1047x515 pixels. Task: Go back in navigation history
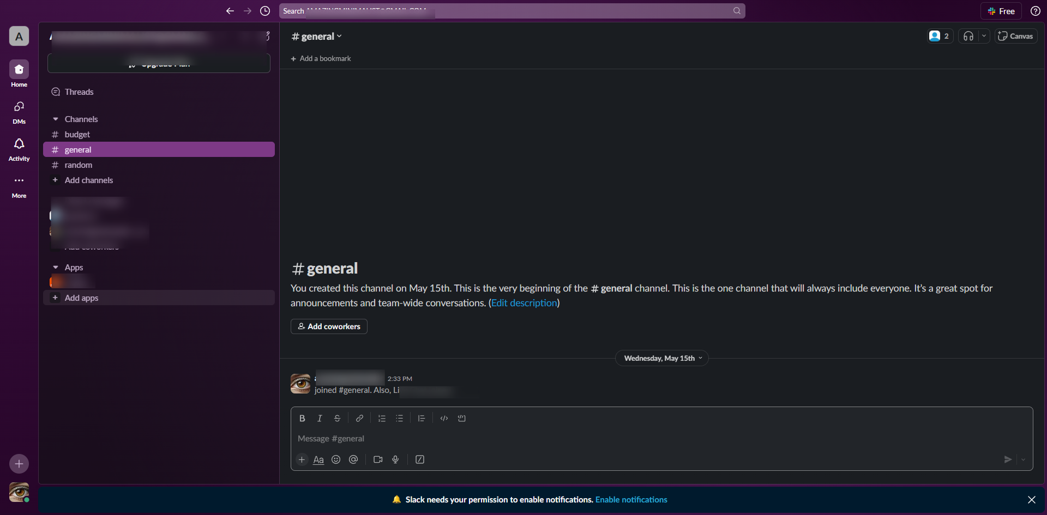pyautogui.click(x=230, y=11)
